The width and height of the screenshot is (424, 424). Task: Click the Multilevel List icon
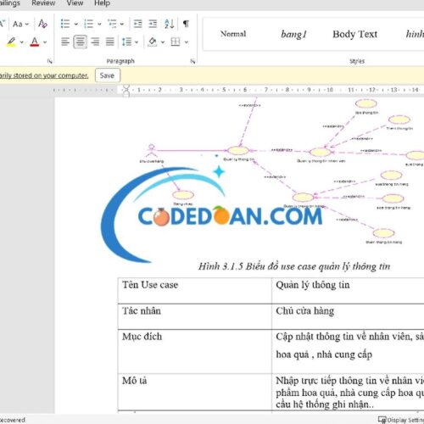click(112, 24)
